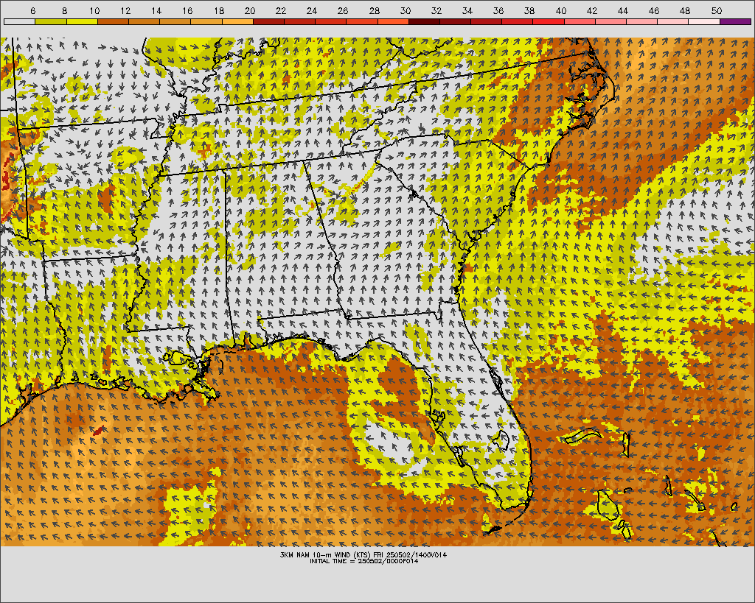The height and width of the screenshot is (603, 755).
Task: Click the 'INITIAL TIME = 250502/0000F014' caption line
Action: coord(364,561)
